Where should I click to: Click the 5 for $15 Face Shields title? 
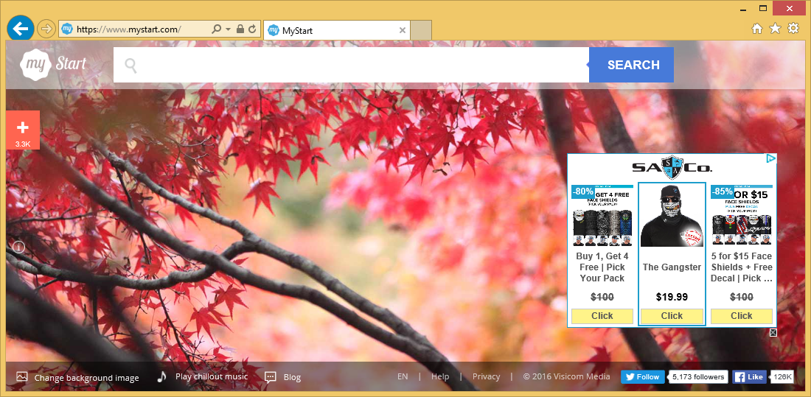click(x=742, y=267)
